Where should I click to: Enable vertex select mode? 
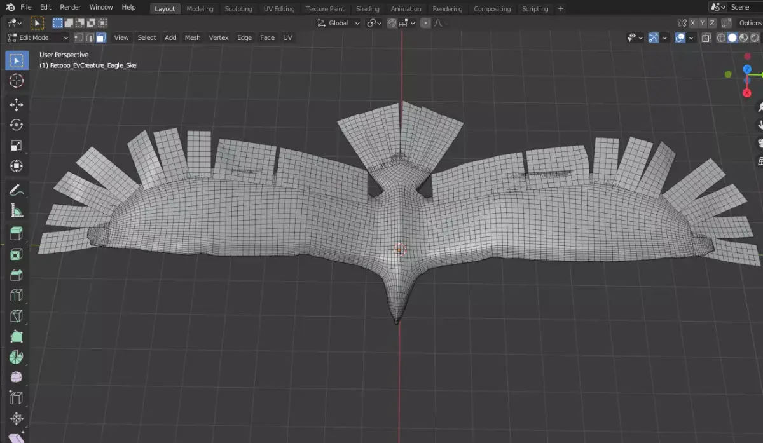click(x=78, y=37)
